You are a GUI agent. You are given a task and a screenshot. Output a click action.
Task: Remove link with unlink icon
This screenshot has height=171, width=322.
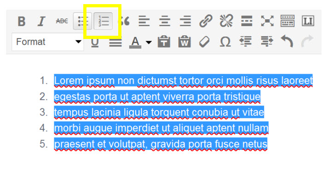(x=226, y=21)
